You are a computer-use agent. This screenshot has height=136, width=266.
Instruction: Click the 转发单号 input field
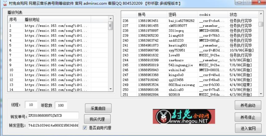click(x=53, y=116)
